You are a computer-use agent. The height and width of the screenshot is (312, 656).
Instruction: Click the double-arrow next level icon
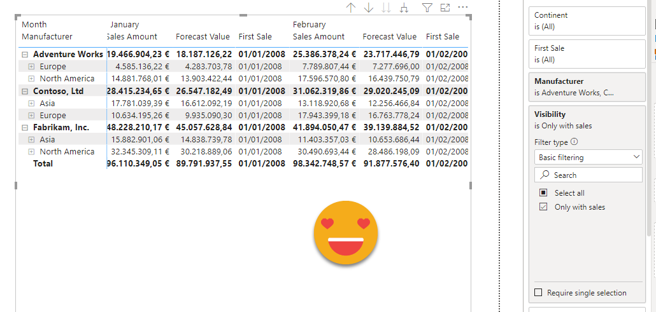click(386, 8)
